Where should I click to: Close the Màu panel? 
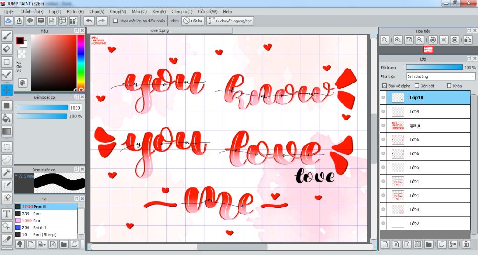tap(82, 31)
